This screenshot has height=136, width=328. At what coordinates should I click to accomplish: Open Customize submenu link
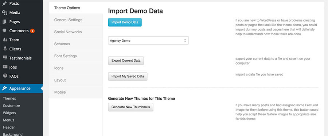(x=12, y=106)
